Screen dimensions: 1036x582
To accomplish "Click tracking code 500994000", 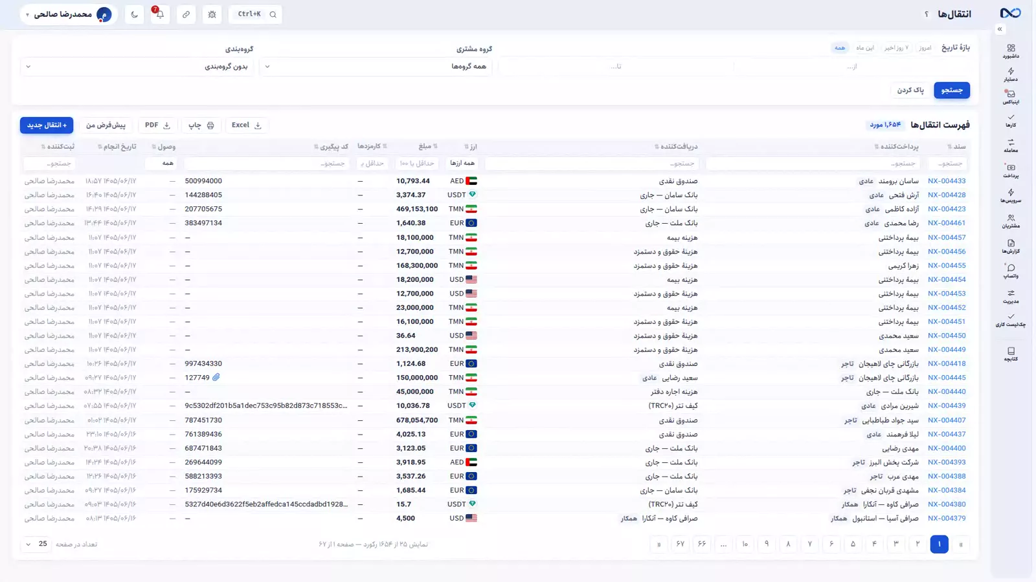I will pyautogui.click(x=203, y=181).
